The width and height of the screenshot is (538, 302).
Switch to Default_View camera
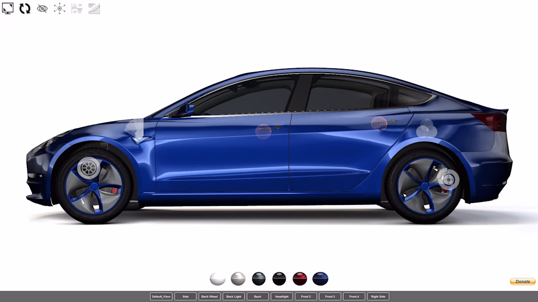(x=161, y=297)
